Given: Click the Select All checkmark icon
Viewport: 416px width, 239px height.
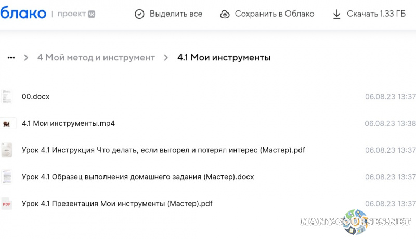Looking at the screenshot, I should [x=139, y=14].
